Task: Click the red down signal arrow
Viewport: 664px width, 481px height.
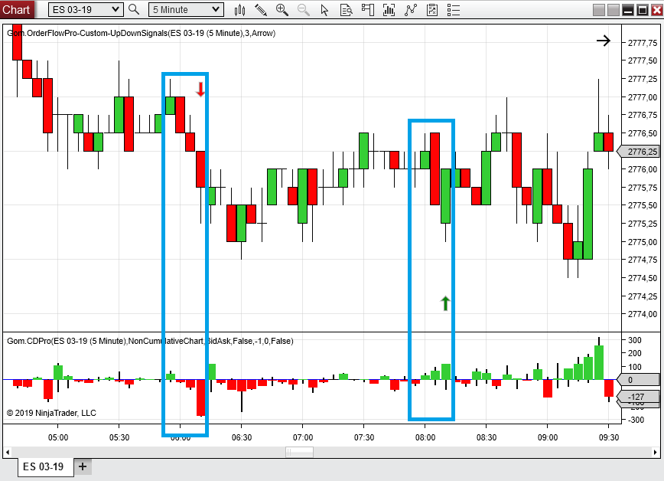Action: pos(200,89)
